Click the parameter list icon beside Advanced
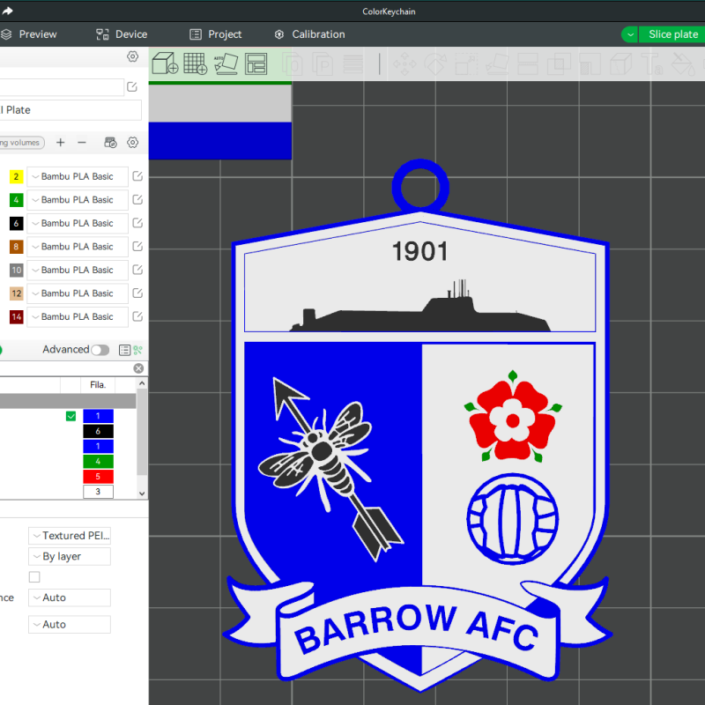Viewport: 705px width, 705px height. point(124,350)
